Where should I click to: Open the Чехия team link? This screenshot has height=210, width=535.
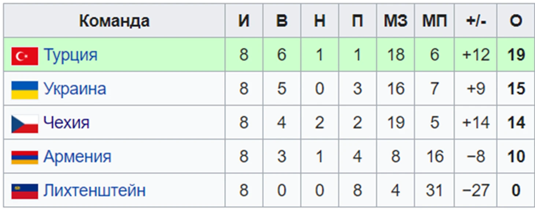tap(66, 123)
